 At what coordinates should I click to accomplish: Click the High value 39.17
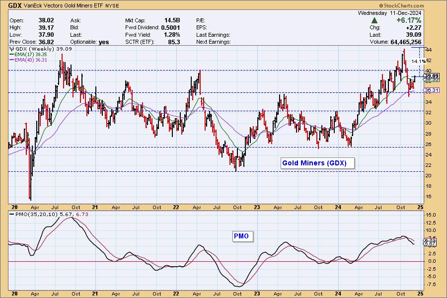46,28
